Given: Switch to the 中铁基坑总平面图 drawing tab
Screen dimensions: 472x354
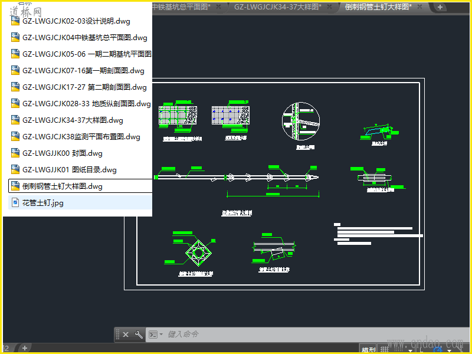Looking at the screenshot, I should [x=181, y=6].
